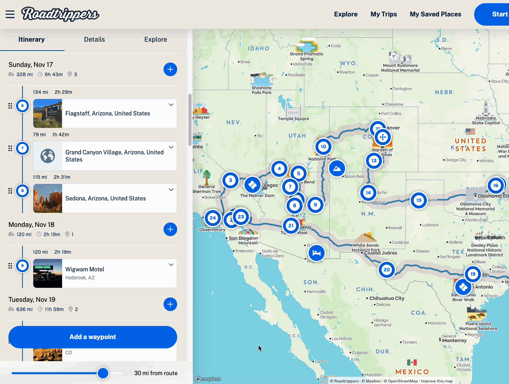Click the White Sands National Park map icon
Image resolution: width=509 pixels, height=384 pixels.
(x=366, y=237)
